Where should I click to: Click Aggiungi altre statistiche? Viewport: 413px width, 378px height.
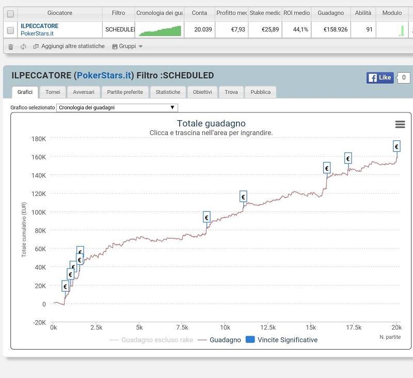73,46
